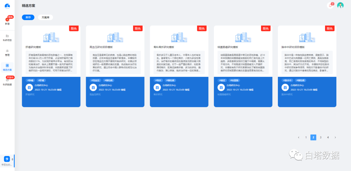Select 精选方案 in the sidebar
Viewport: 351px width, 171px height.
tap(7, 67)
